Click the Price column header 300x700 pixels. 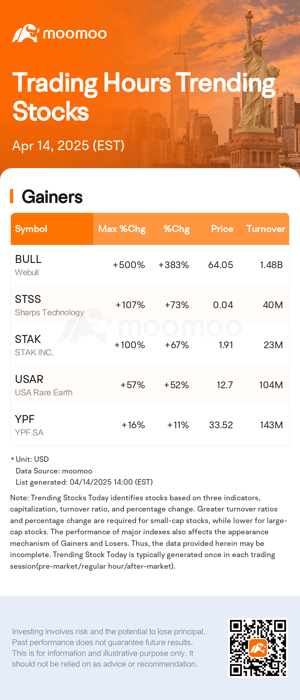[x=222, y=229]
